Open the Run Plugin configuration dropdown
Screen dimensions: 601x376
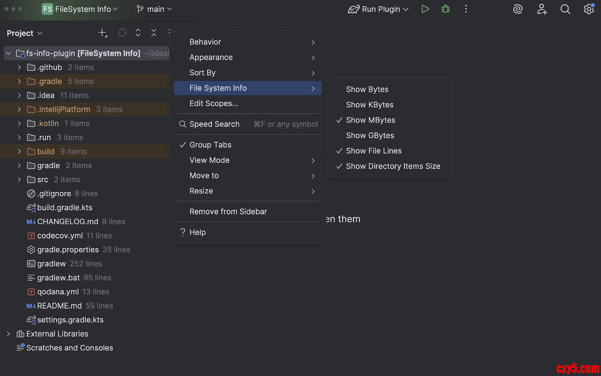378,9
